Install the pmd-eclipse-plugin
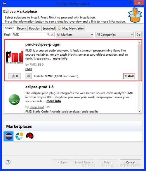This screenshot has width=146, height=171. click(x=129, y=76)
